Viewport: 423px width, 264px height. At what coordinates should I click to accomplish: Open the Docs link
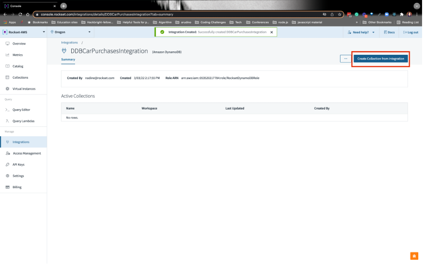tap(389, 32)
